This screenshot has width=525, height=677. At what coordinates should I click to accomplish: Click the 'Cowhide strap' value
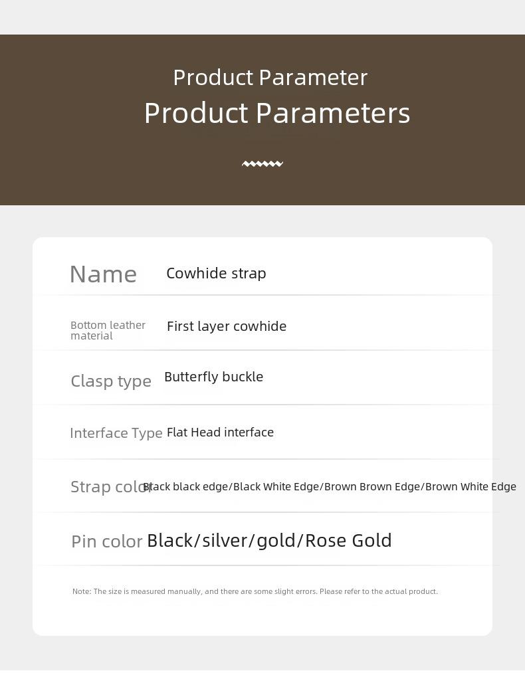(216, 273)
